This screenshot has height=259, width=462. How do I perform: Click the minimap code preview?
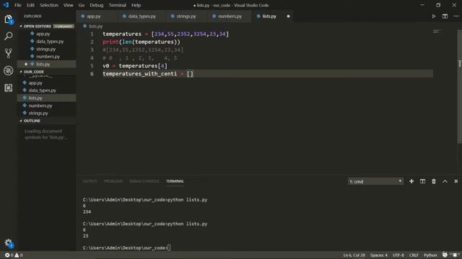pyautogui.click(x=438, y=31)
